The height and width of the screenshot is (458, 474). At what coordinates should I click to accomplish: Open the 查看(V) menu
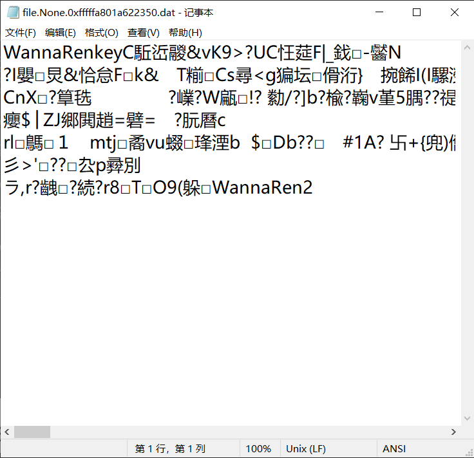point(143,33)
